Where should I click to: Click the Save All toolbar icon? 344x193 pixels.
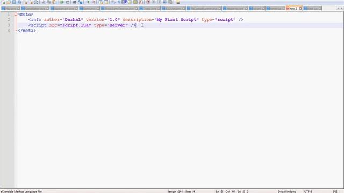click(20, 2)
